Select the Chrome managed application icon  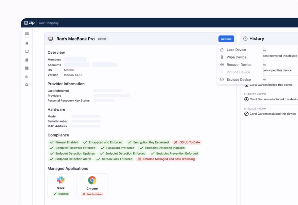click(92, 180)
